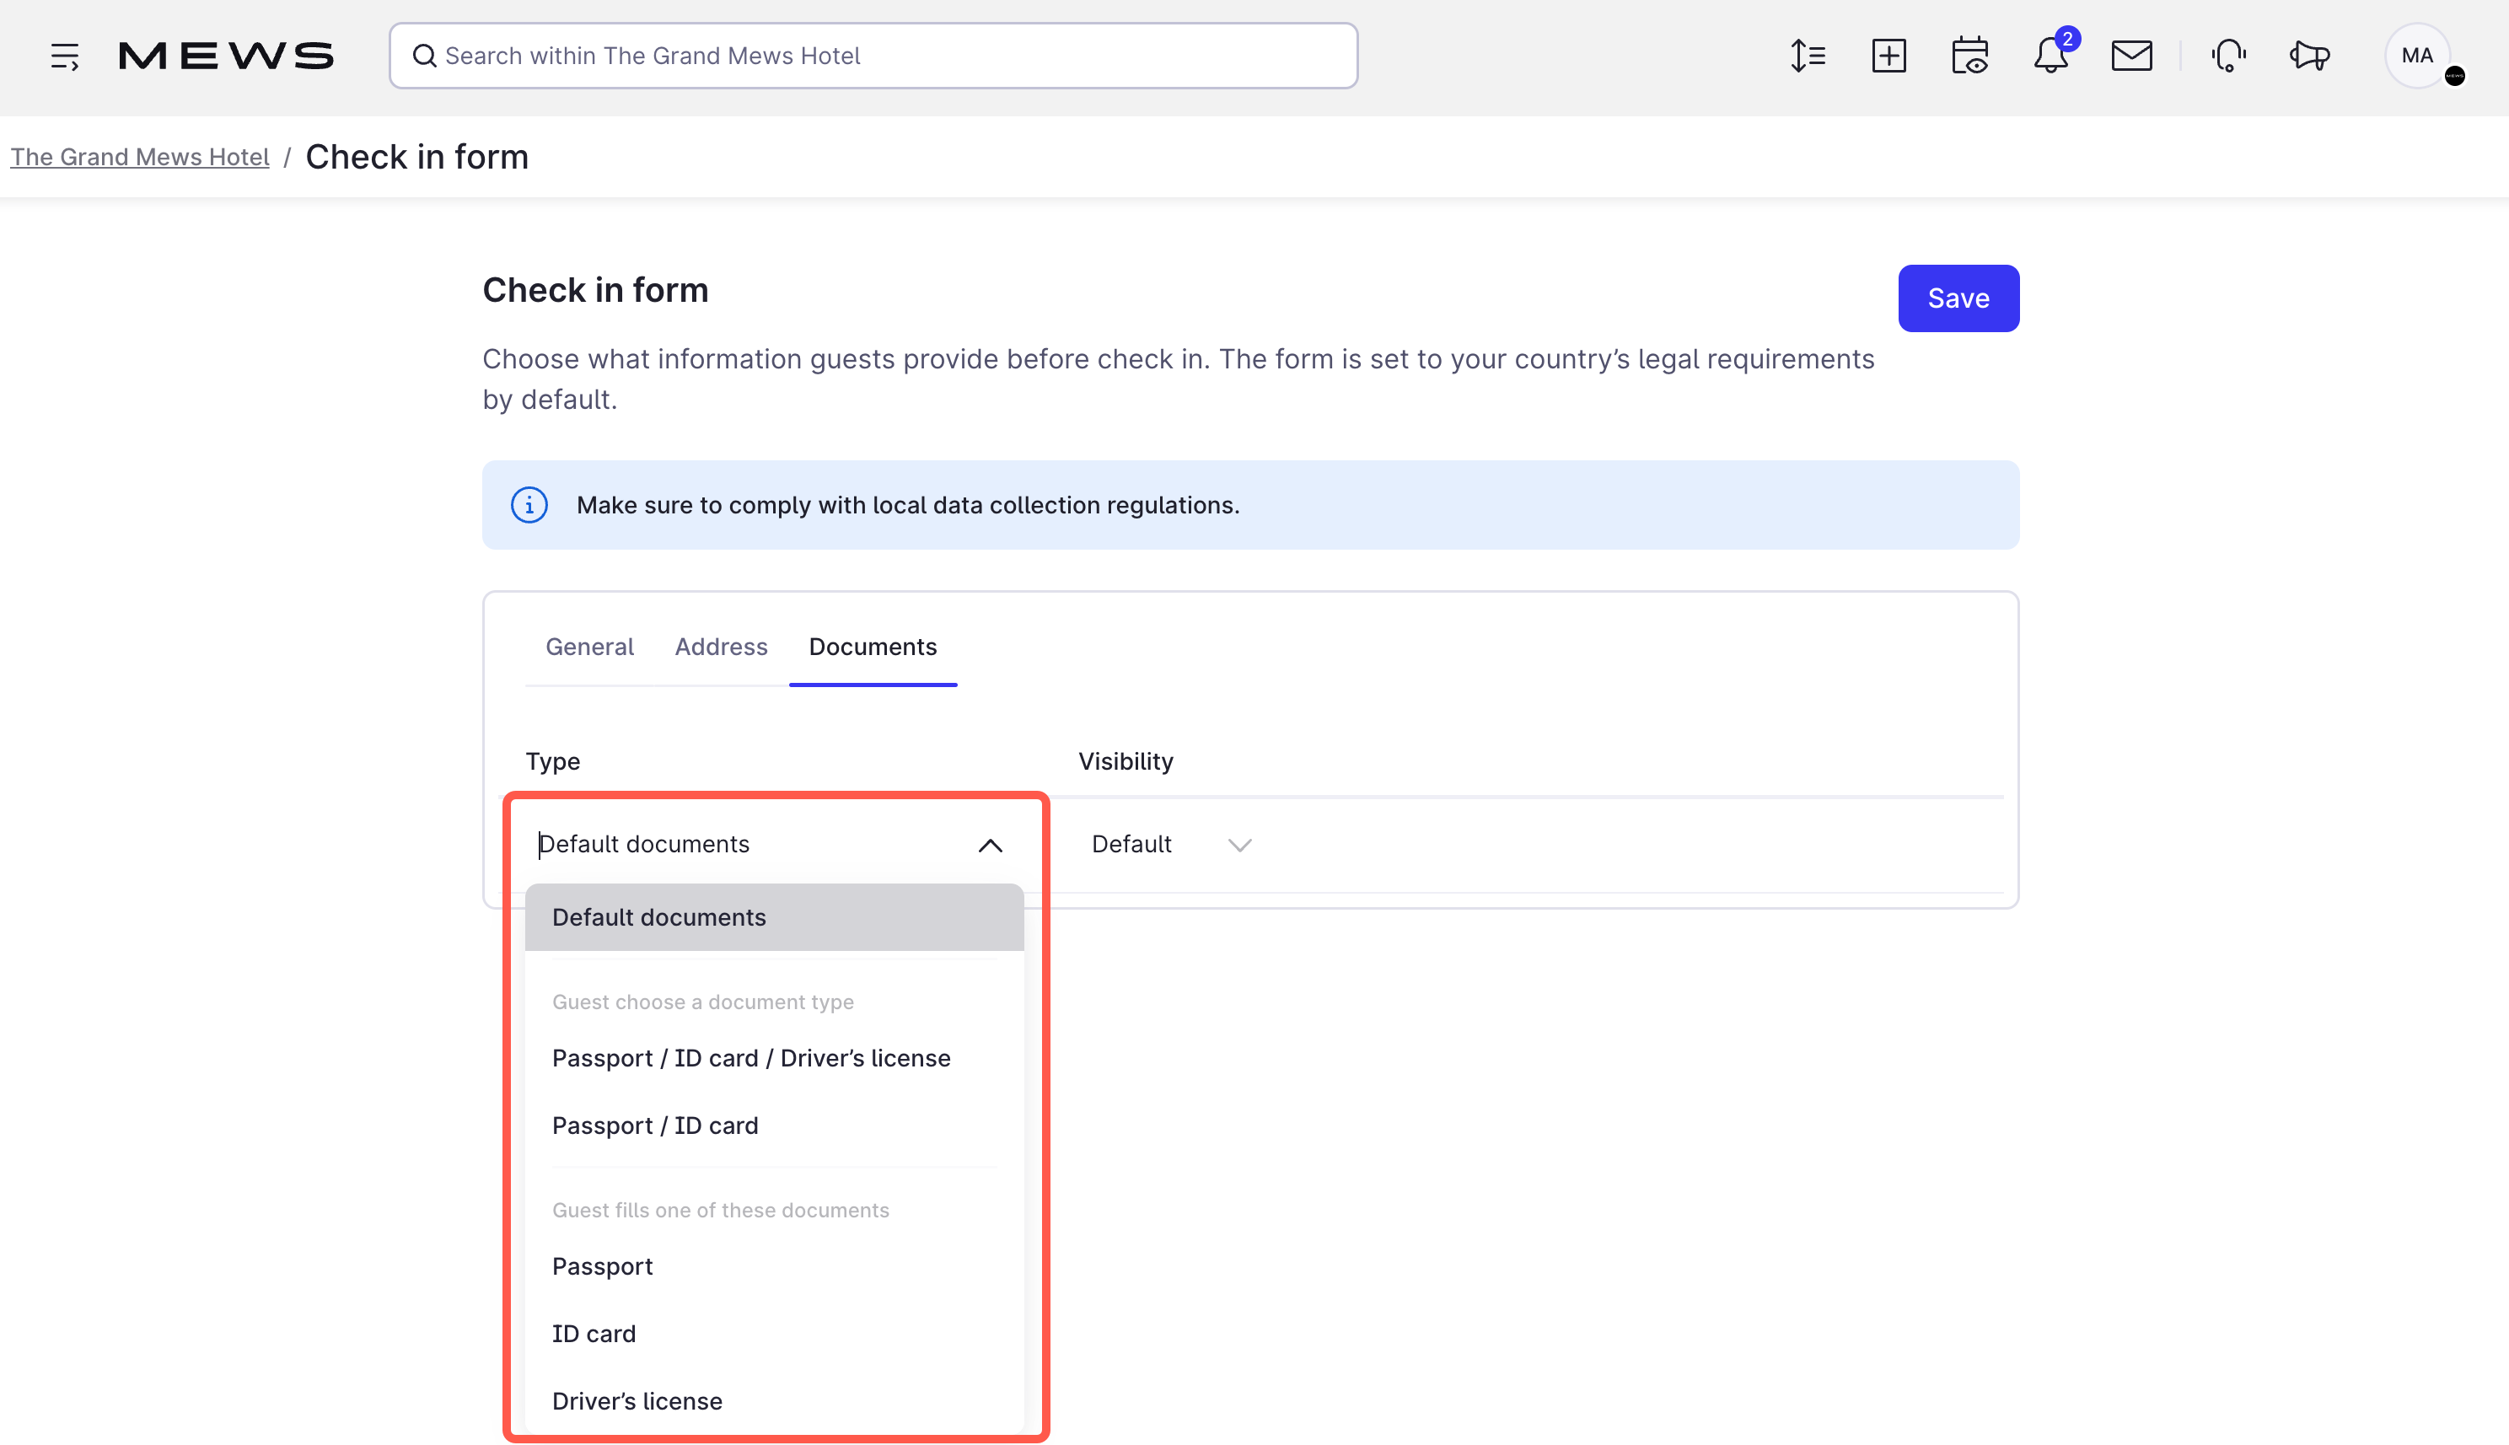
Task: Navigate to The Grand Mews Hotel breadcrumb
Action: (x=139, y=156)
